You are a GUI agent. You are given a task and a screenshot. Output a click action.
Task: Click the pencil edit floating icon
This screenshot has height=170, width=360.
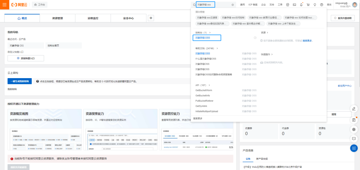(354, 109)
